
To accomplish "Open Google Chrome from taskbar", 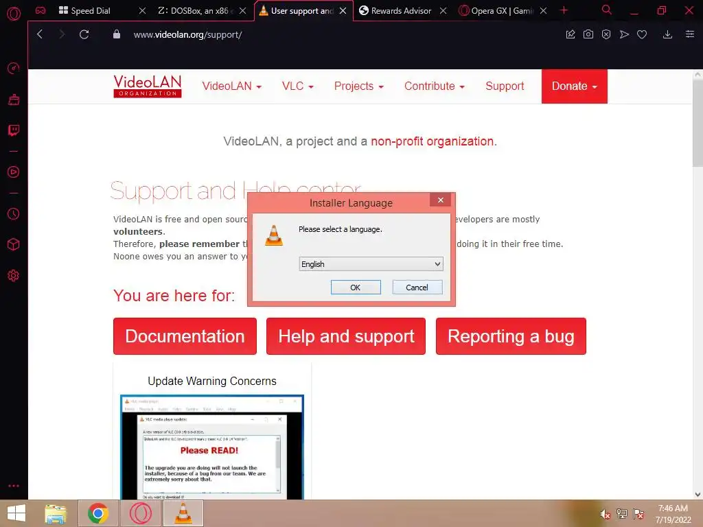I will pyautogui.click(x=98, y=513).
